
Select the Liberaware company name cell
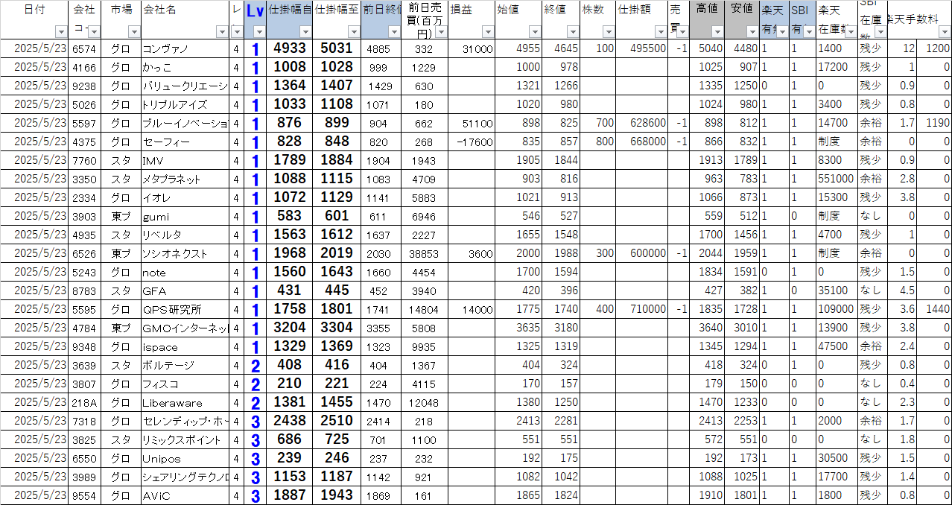click(185, 402)
